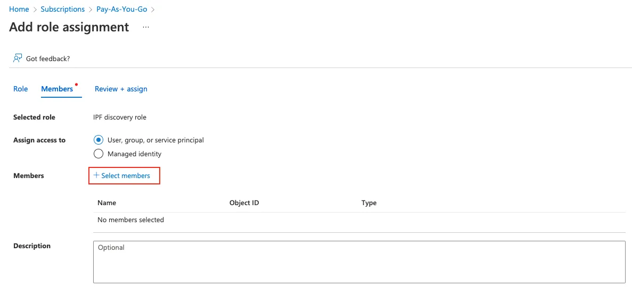Viewport: 632px width, 287px height.
Task: Click the Name column header
Action: pyautogui.click(x=107, y=202)
